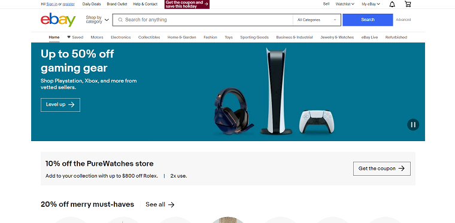Click the magnifier icon in search box
Viewport: 455px width, 223px height.
tap(120, 20)
